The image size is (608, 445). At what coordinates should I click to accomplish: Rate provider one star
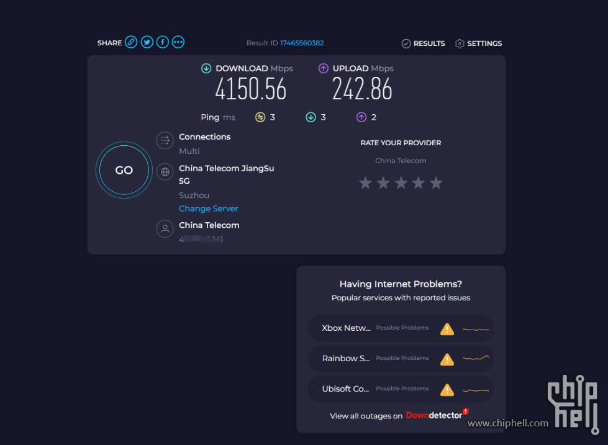[x=365, y=182]
